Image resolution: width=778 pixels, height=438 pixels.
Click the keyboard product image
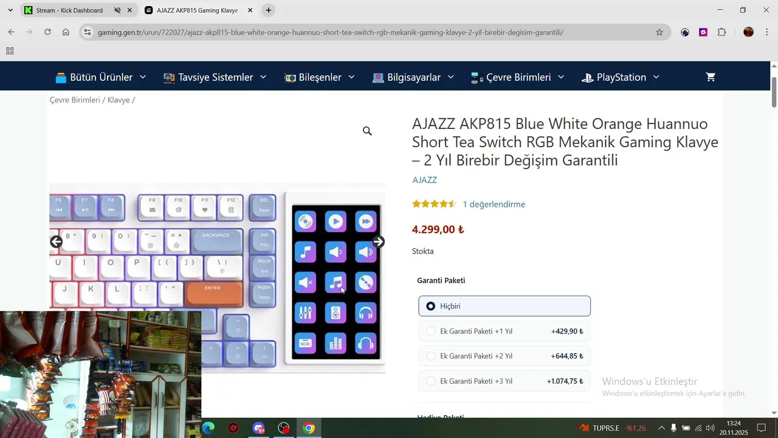(x=217, y=277)
